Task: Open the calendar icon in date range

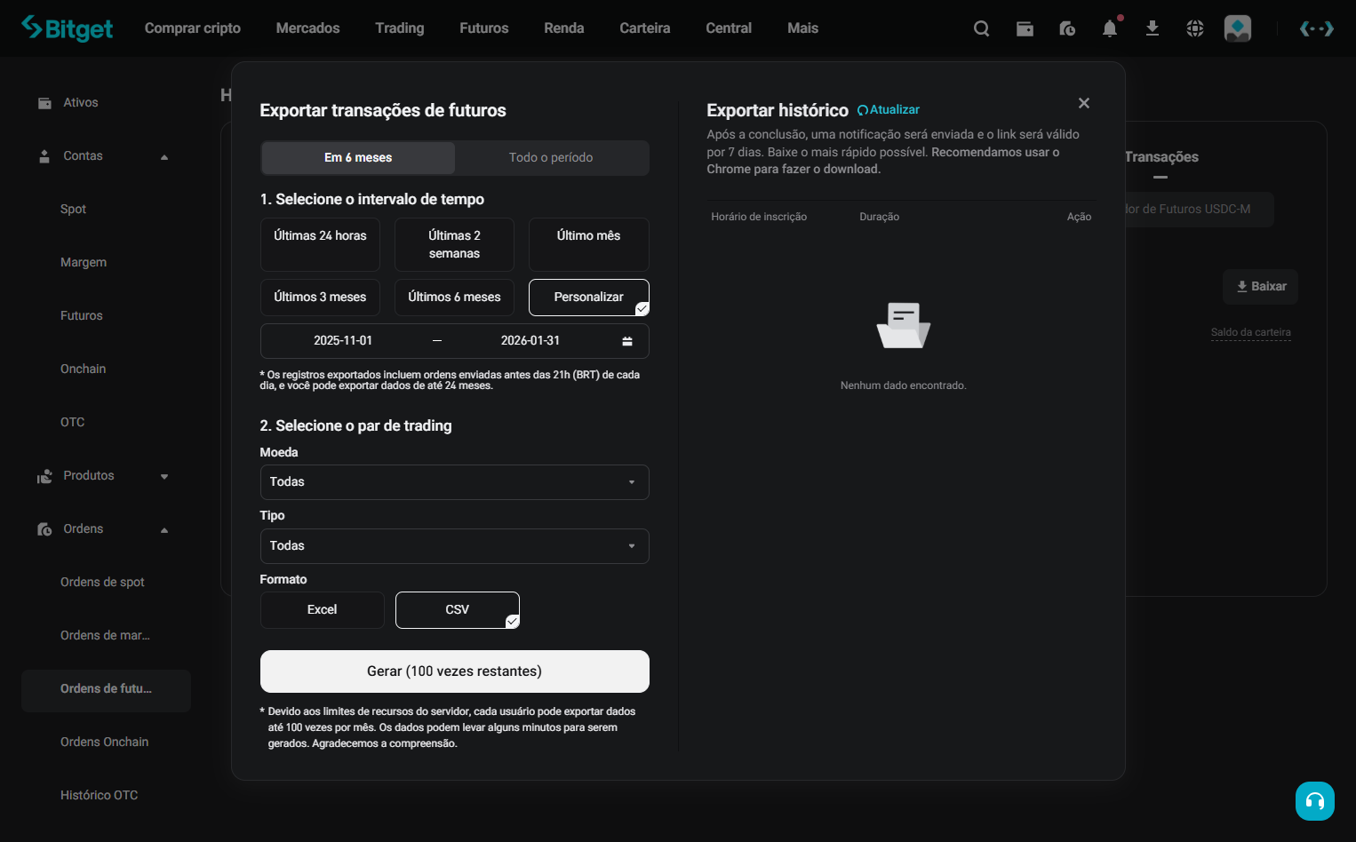Action: point(627,341)
